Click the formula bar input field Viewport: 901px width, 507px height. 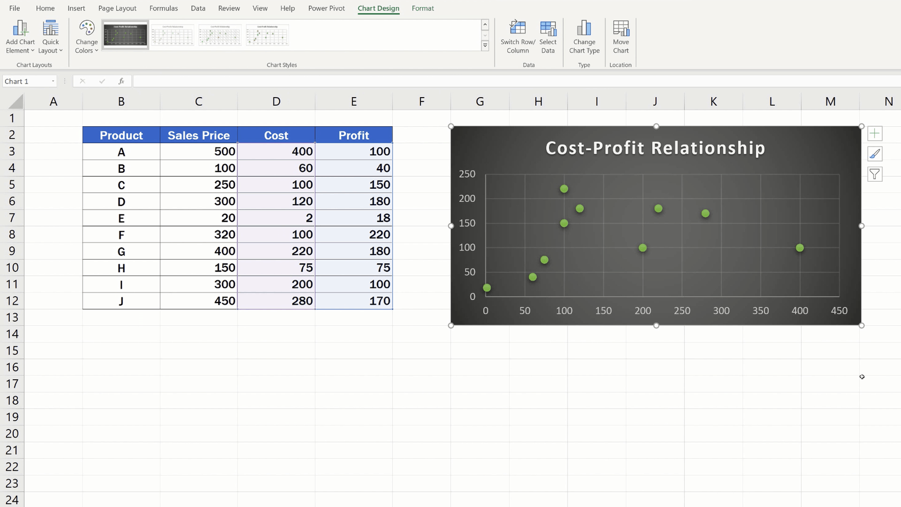494,81
